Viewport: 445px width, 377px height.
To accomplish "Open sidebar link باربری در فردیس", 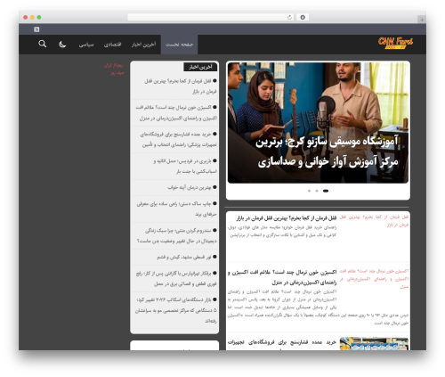I will point(185,166).
